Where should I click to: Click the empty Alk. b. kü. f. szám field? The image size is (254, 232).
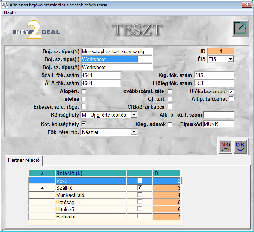[x=219, y=115]
